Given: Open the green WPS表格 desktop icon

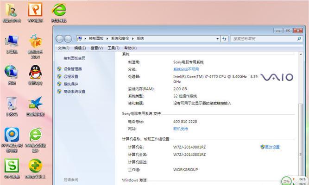Looking at the screenshot, I should (x=11, y=166).
